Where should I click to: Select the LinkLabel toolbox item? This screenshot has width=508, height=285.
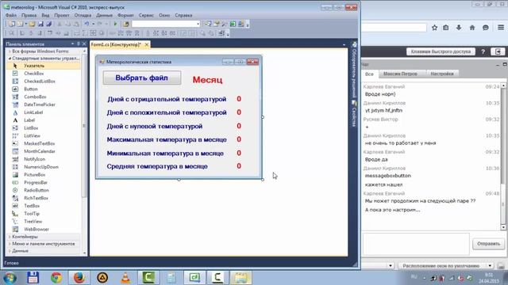pos(33,112)
